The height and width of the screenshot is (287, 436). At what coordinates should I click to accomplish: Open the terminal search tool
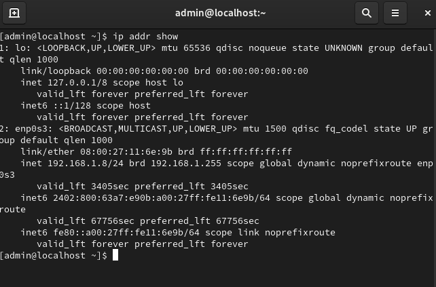click(367, 13)
